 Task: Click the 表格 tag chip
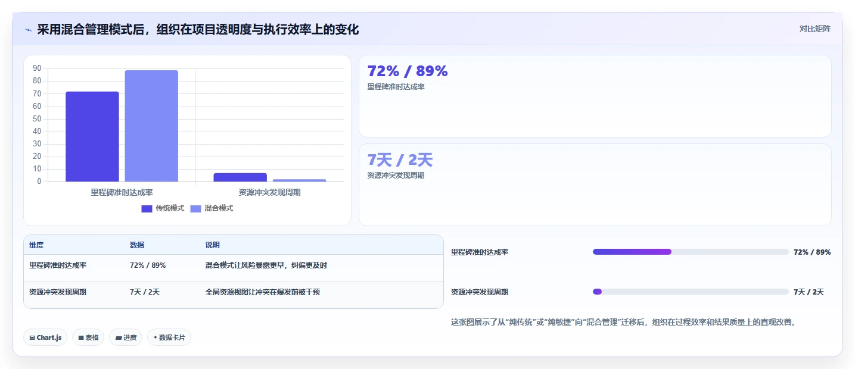click(88, 337)
